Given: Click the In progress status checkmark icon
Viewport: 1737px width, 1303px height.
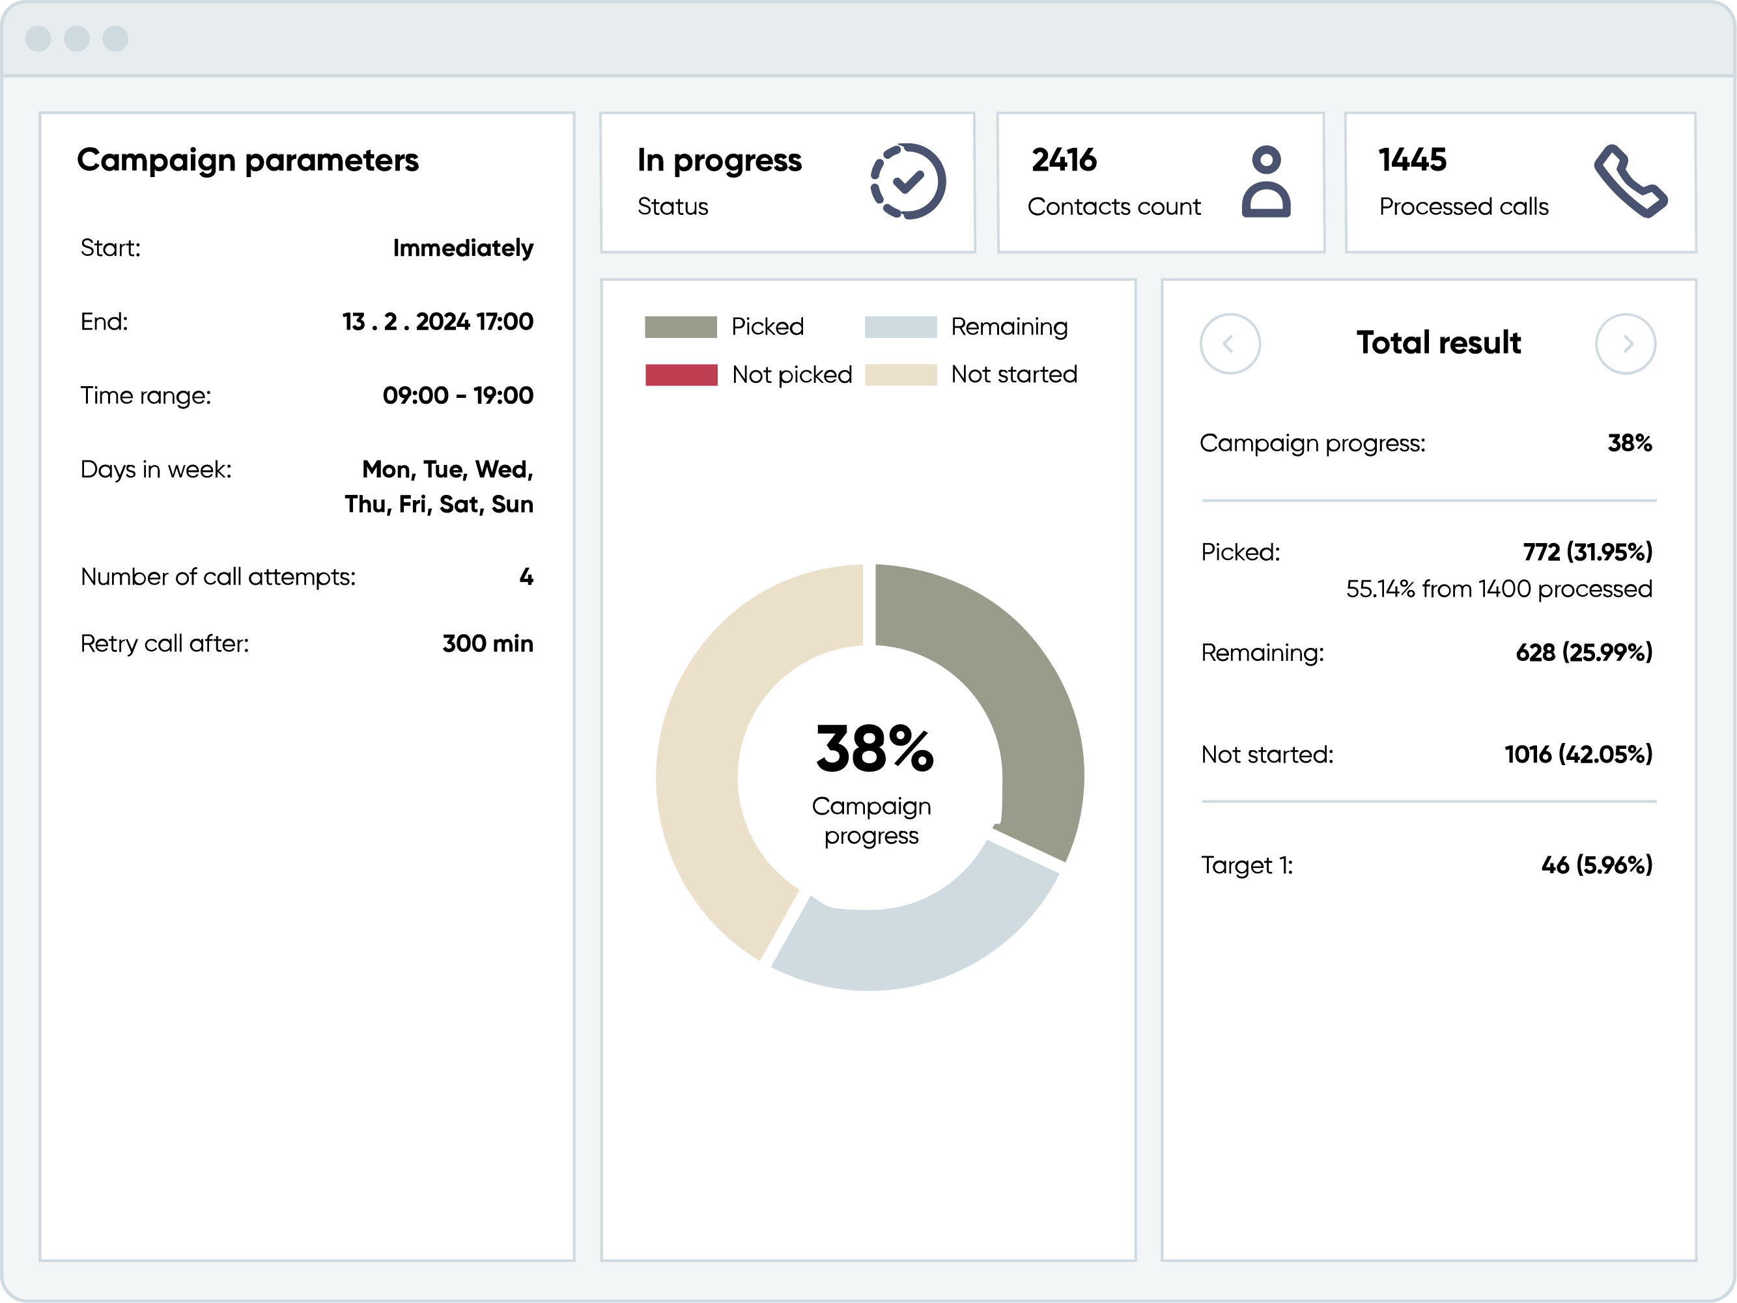Looking at the screenshot, I should (x=908, y=181).
